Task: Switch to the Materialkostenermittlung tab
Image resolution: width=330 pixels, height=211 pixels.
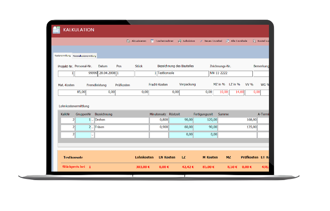Action: (x=85, y=56)
